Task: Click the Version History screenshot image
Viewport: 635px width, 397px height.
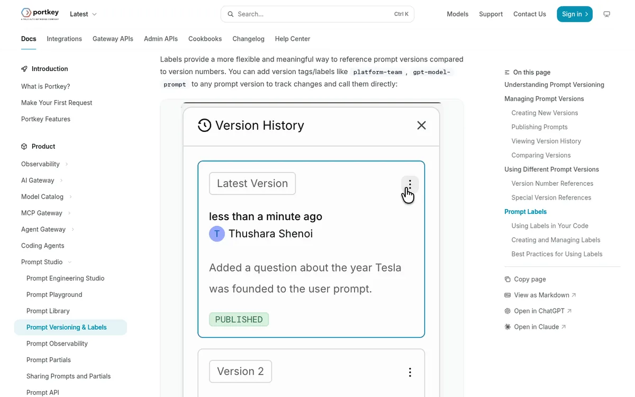Action: pos(312,249)
